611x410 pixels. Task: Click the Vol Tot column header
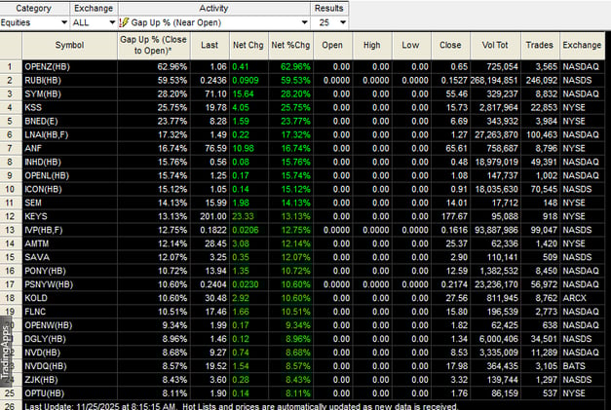(x=495, y=45)
